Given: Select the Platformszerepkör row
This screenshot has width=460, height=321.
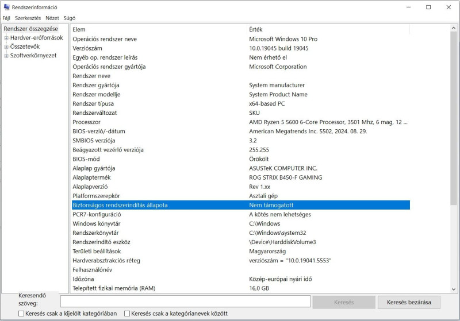Looking at the screenshot, I should (240, 196).
